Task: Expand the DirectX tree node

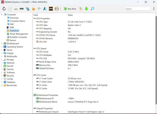Action: coord(2,66)
